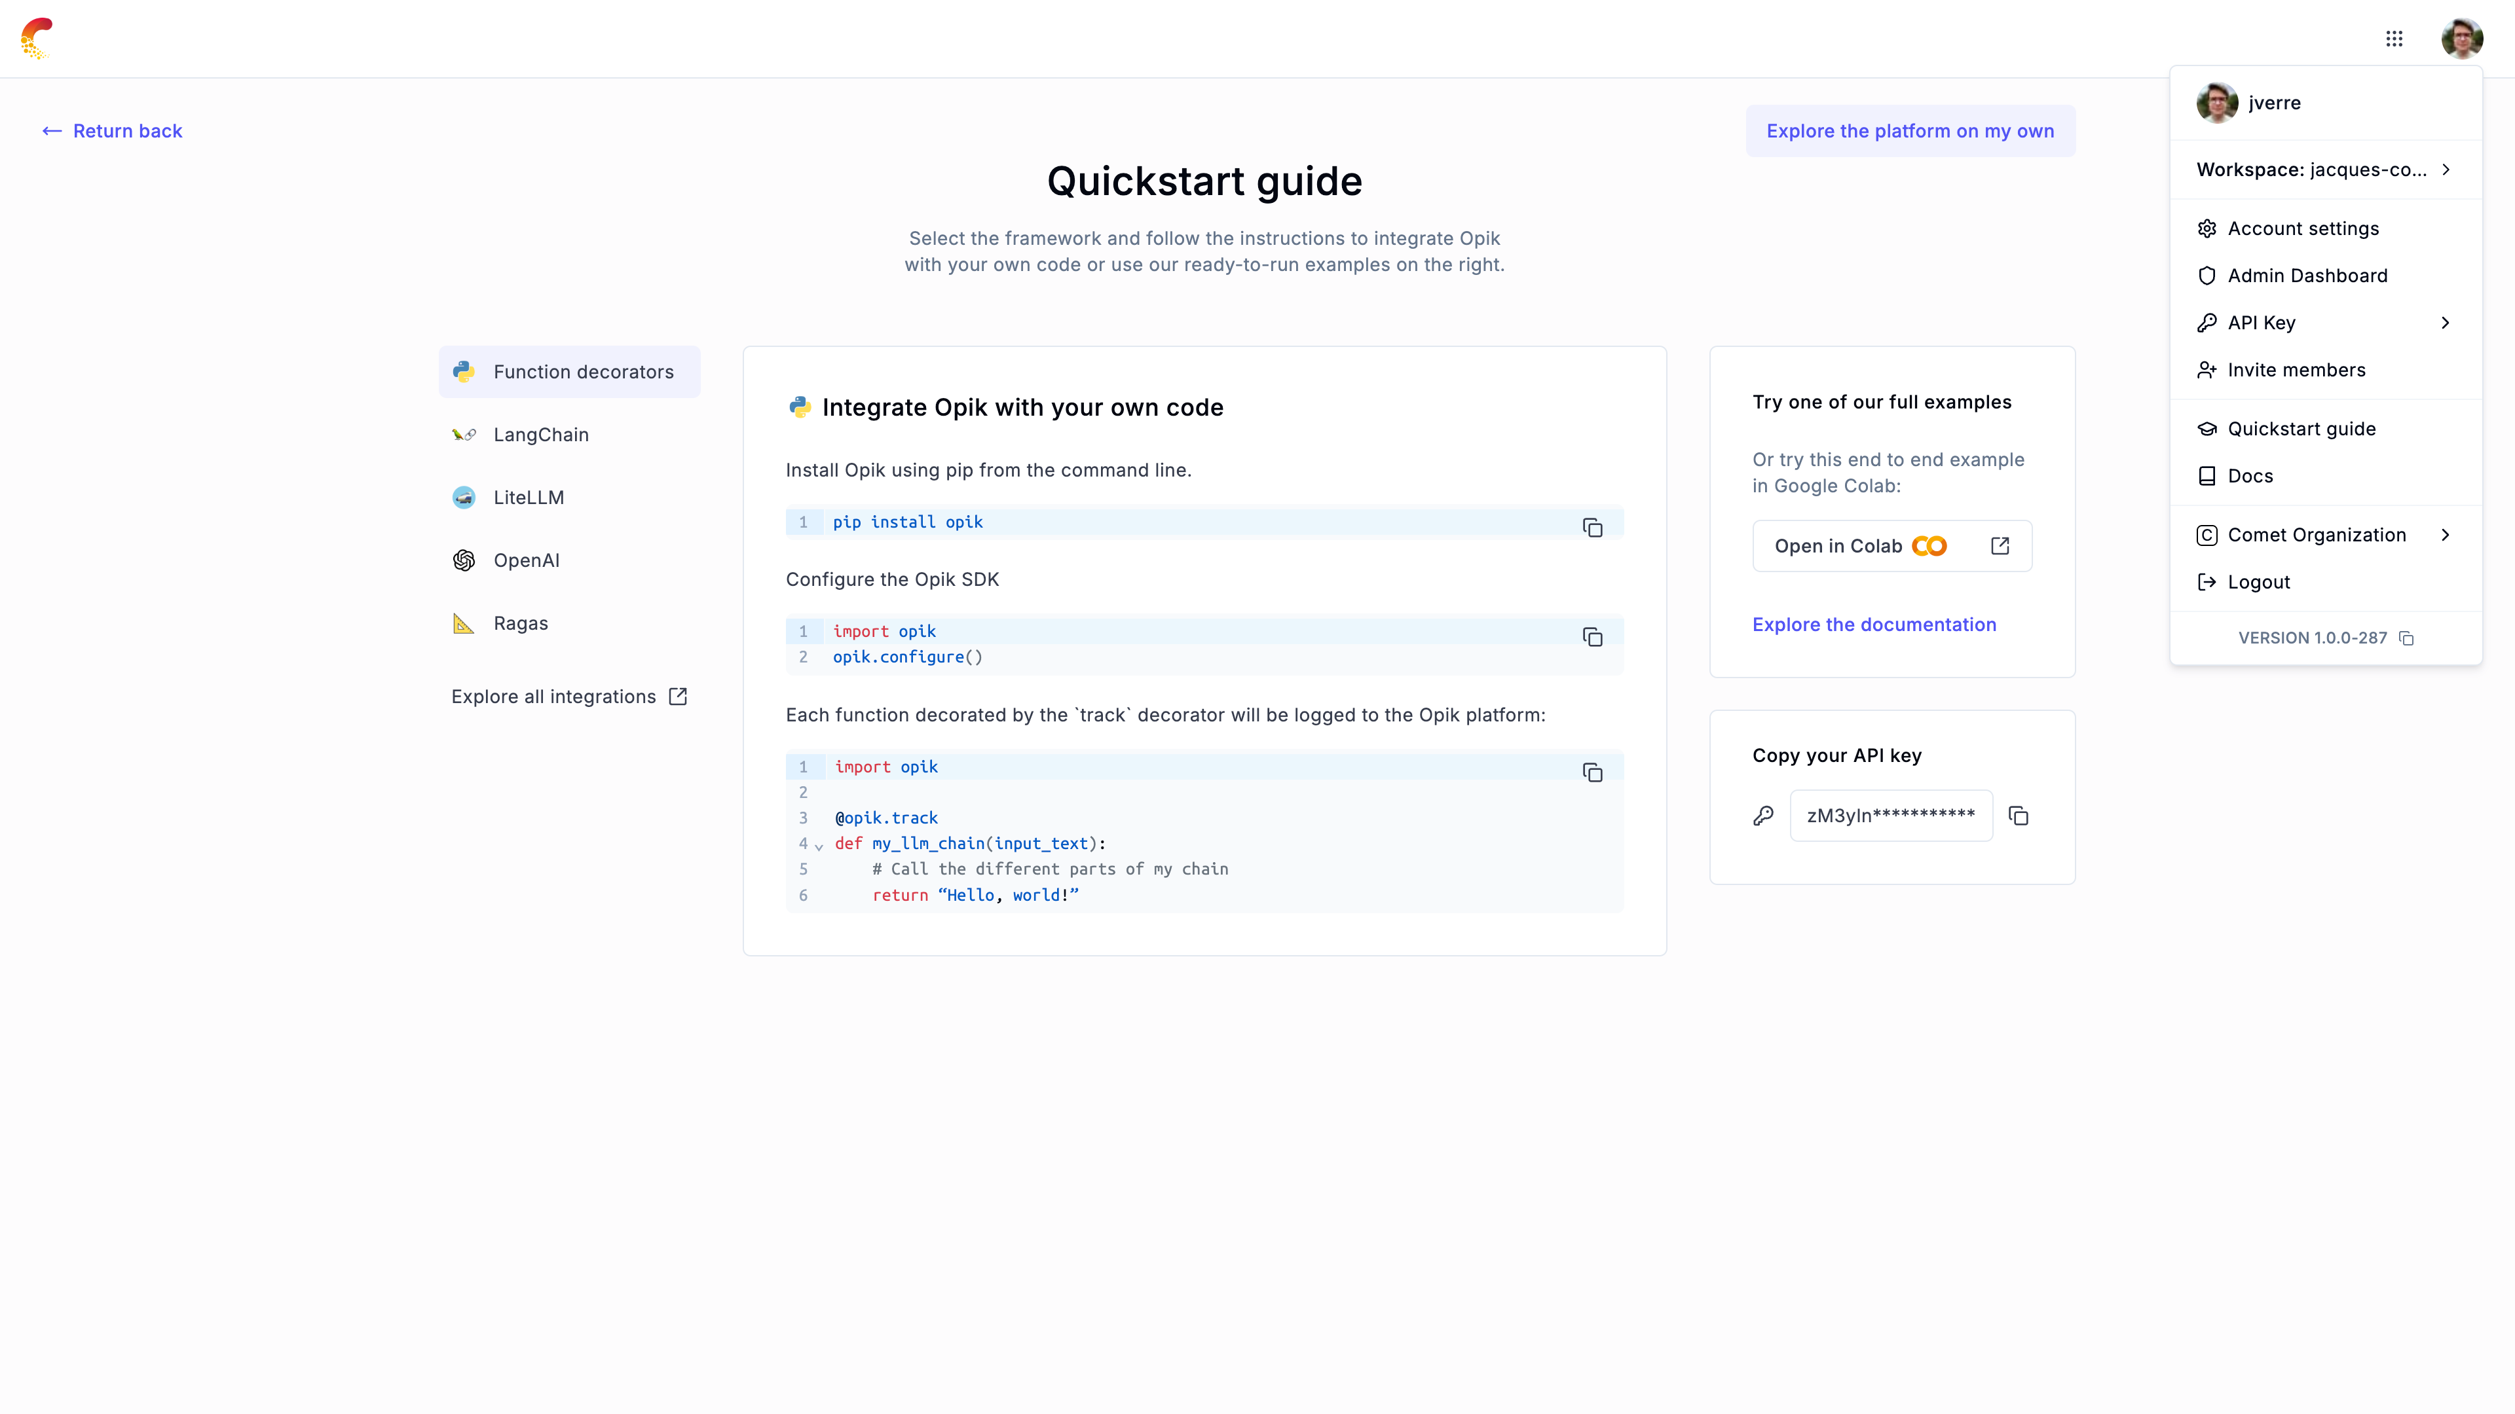2515x1414 pixels.
Task: Copy the API key to clipboard
Action: point(2019,816)
